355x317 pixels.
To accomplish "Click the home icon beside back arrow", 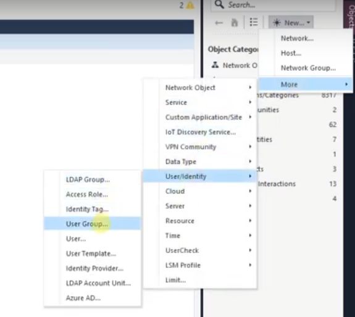I will coord(235,23).
